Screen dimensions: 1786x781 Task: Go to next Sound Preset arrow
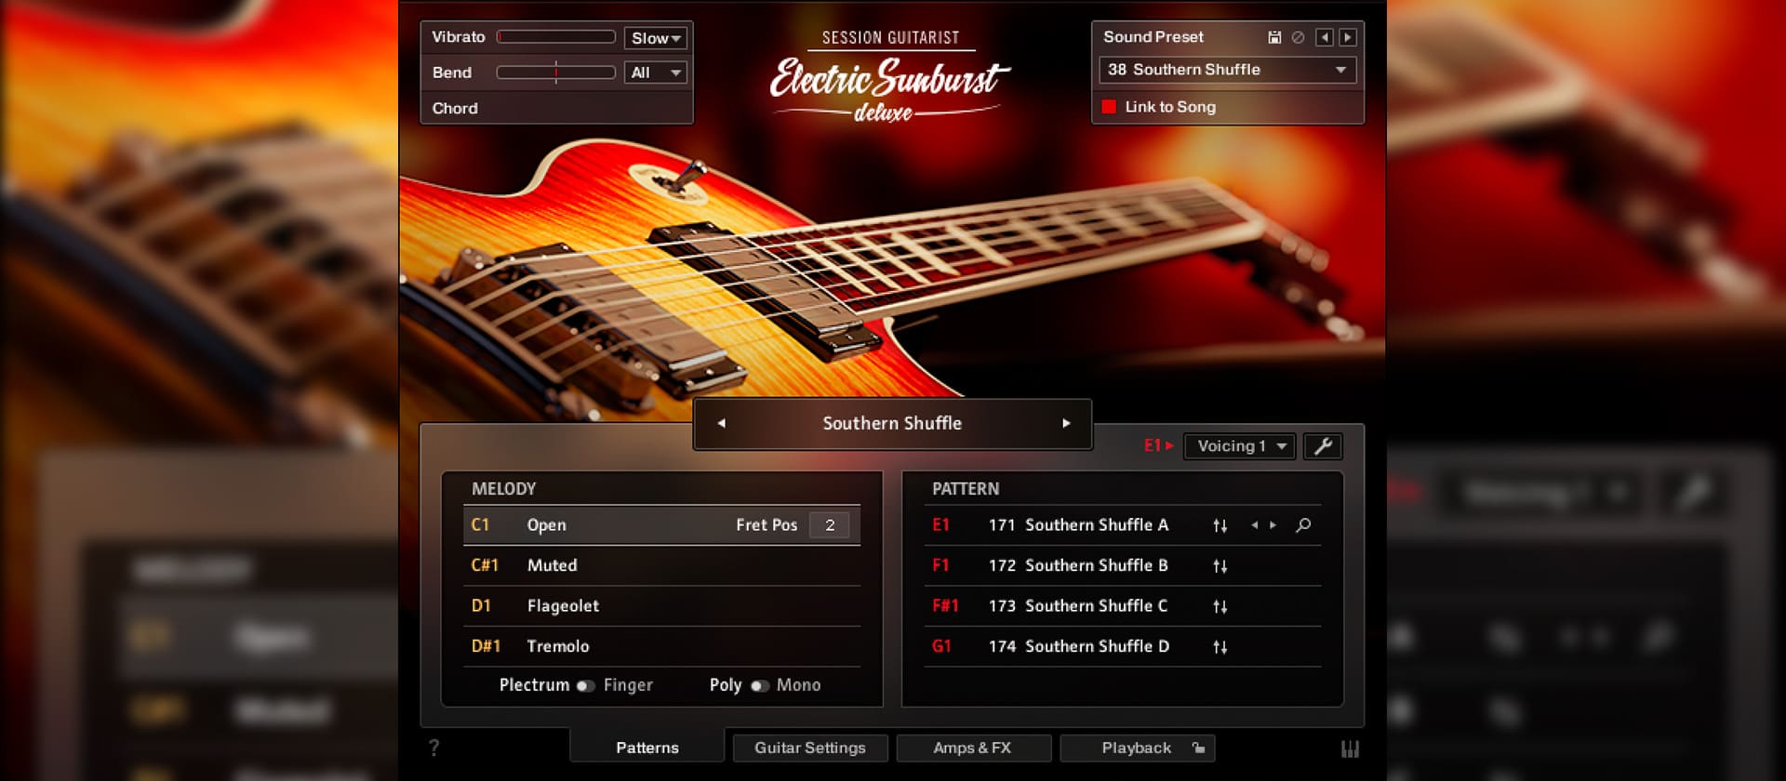(1347, 37)
